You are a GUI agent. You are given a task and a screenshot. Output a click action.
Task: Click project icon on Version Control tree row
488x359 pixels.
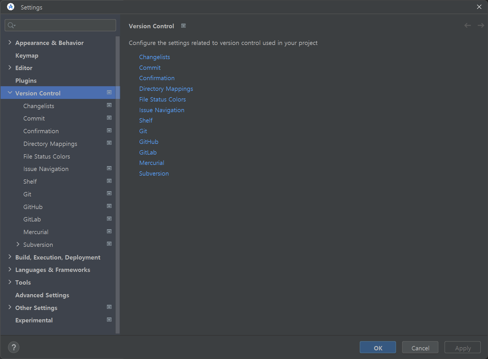pos(109,93)
